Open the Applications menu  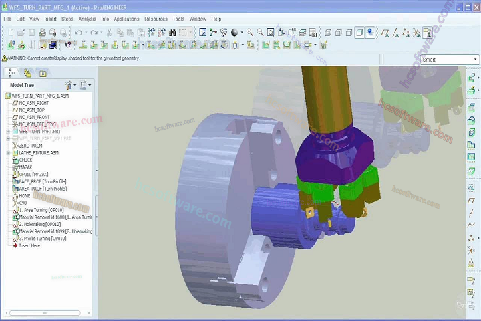126,19
